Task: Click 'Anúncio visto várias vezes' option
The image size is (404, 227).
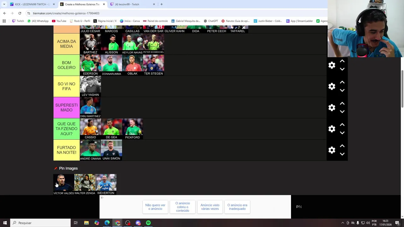Action: [210, 207]
